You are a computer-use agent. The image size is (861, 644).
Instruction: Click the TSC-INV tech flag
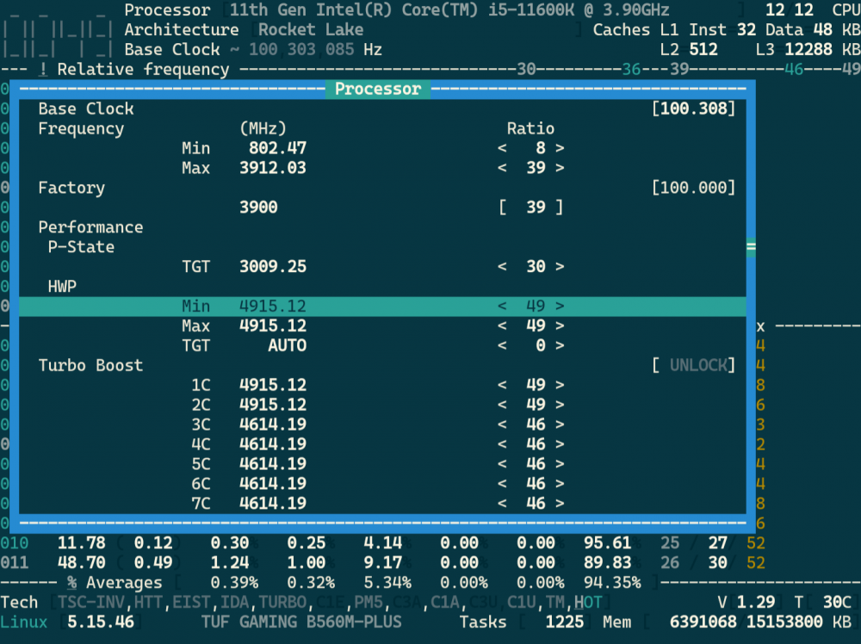pos(91,603)
